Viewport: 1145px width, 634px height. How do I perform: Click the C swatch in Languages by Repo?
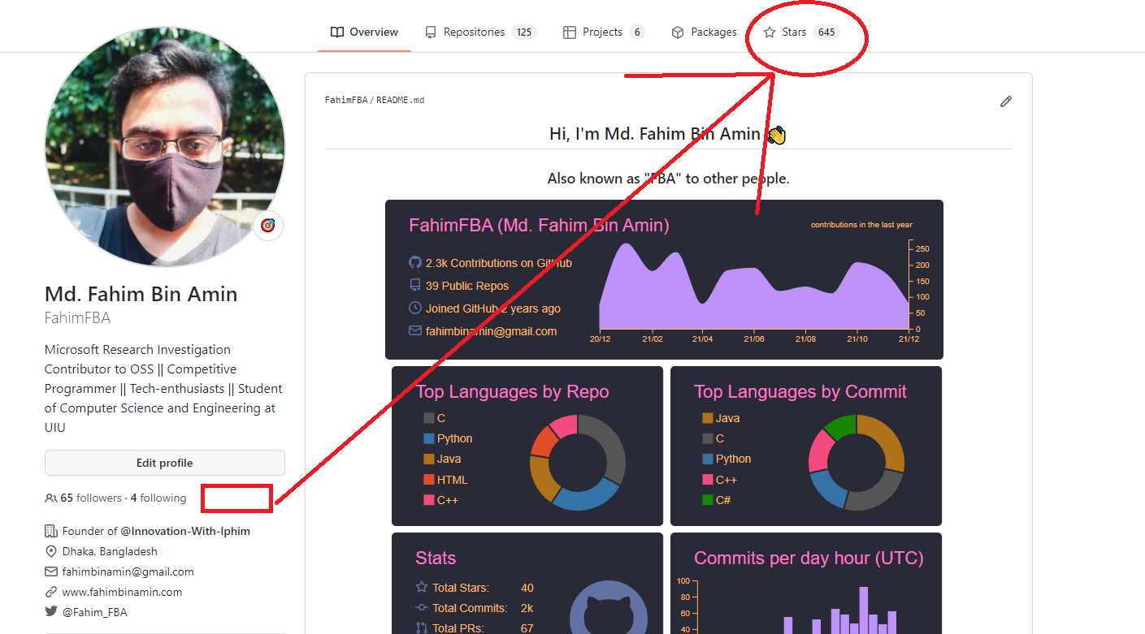coord(429,418)
